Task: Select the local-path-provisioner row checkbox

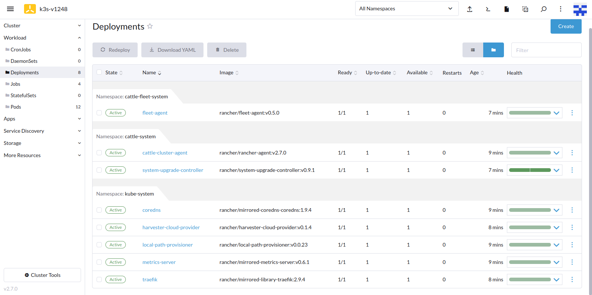Action: coord(99,245)
